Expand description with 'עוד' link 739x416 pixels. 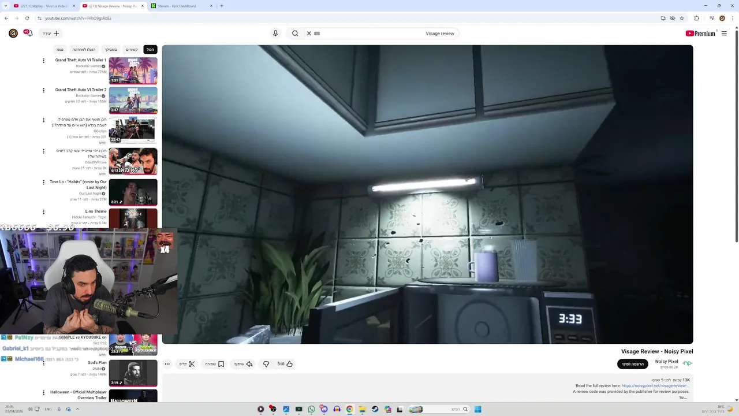(x=684, y=398)
